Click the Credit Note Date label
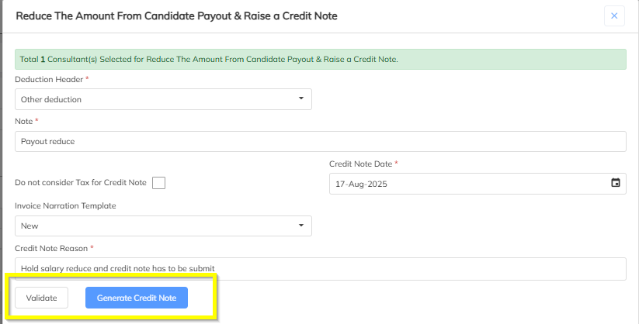 [x=361, y=164]
